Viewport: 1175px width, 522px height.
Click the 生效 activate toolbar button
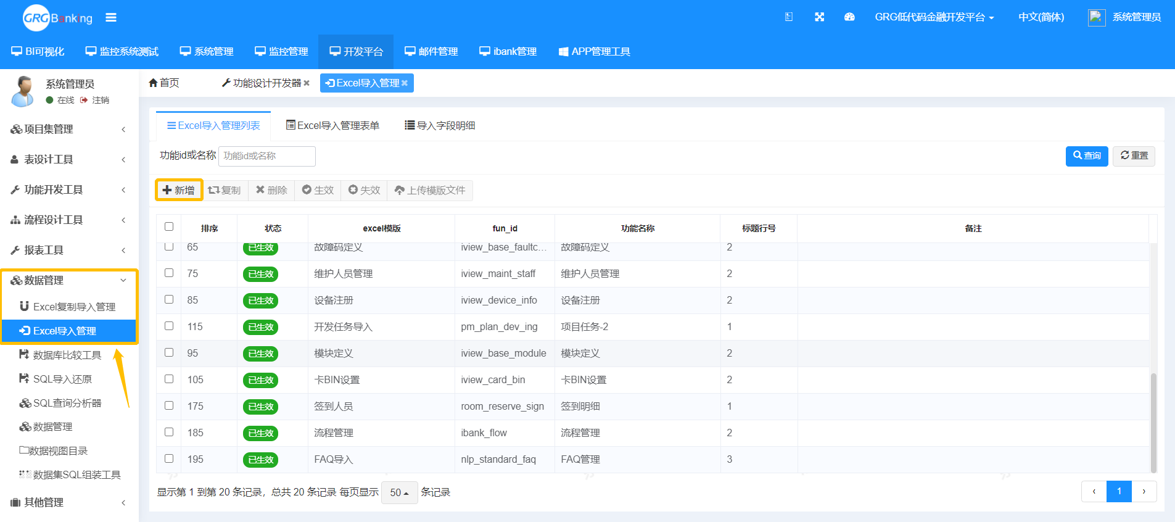click(318, 190)
